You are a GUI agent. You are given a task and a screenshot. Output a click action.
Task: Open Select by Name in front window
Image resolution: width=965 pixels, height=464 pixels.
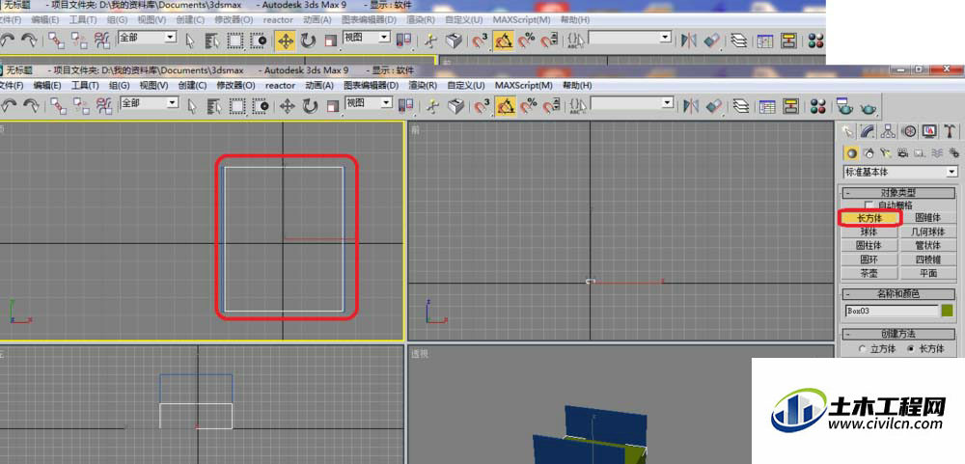pos(213,106)
